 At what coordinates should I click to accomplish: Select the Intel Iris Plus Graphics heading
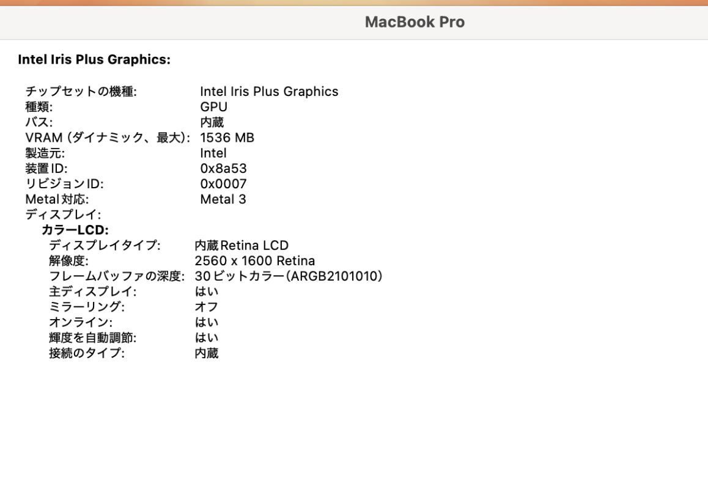click(x=94, y=60)
